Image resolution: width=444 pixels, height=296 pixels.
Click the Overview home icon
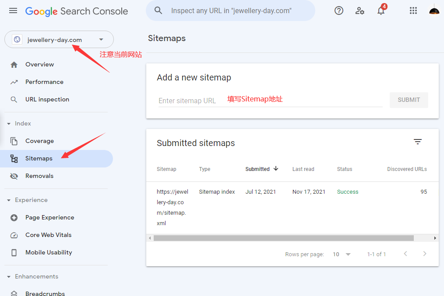14,65
